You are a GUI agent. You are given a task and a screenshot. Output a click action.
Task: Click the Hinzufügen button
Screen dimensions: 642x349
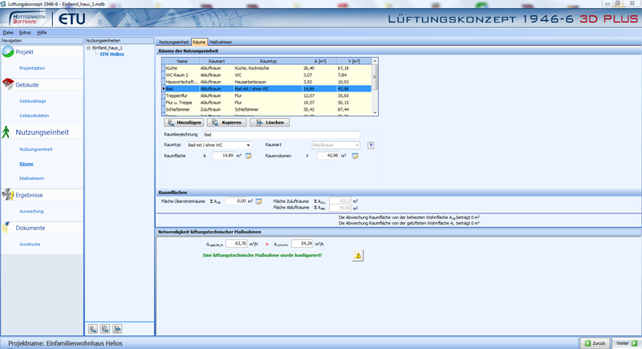184,122
